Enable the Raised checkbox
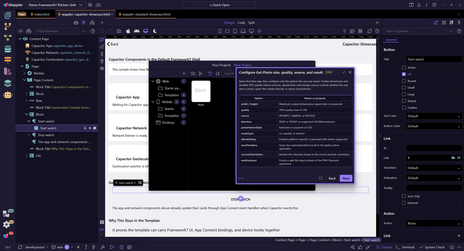This screenshot has height=251, width=464. 404,101
